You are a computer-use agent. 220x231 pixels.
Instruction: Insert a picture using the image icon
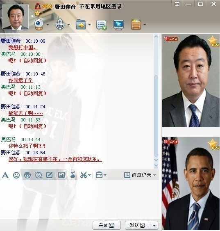point(61,175)
